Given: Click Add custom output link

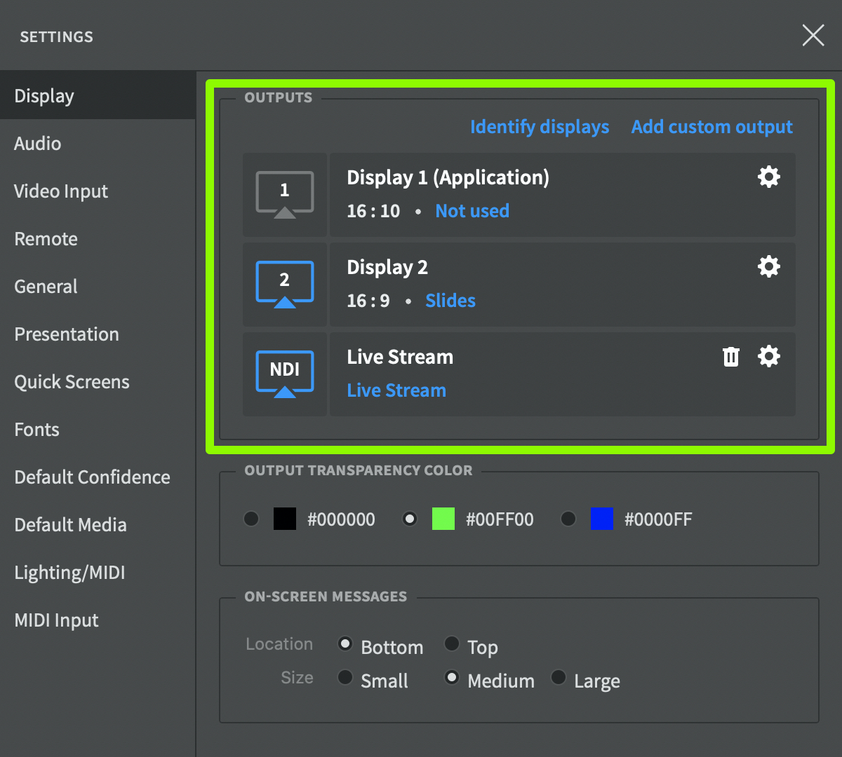Looking at the screenshot, I should tap(711, 127).
